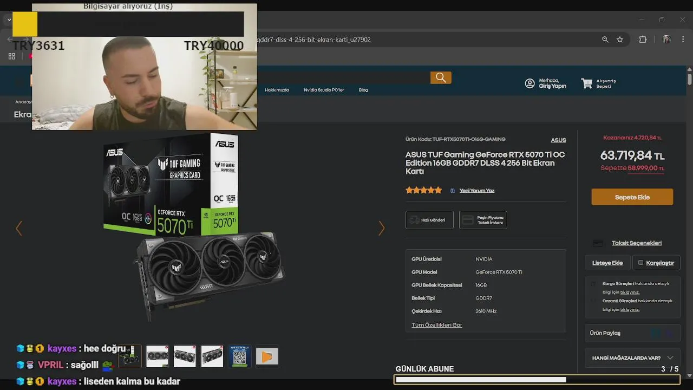Select the fourth product thumbnail

(x=212, y=356)
